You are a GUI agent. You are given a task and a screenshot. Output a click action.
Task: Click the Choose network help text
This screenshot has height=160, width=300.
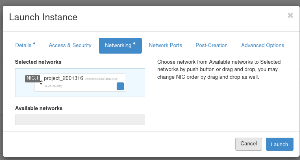click(219, 69)
